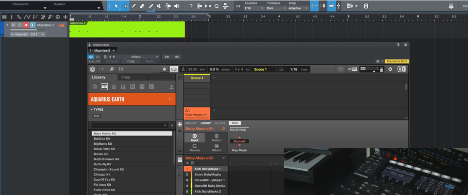Open the CH 1 channel dropdown
Image resolution: width=468 pixels, height=195 pixels.
38,35
